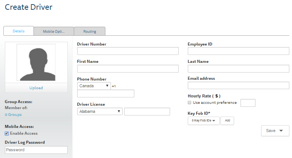Click the driver profile photo placeholder

36,62
